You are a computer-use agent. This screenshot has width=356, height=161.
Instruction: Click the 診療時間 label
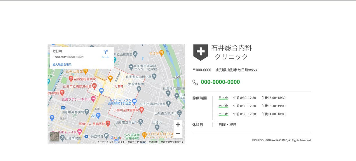[x=200, y=98]
